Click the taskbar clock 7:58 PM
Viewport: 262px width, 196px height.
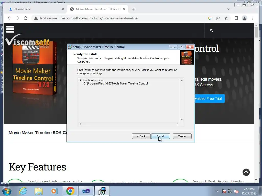tap(249, 189)
